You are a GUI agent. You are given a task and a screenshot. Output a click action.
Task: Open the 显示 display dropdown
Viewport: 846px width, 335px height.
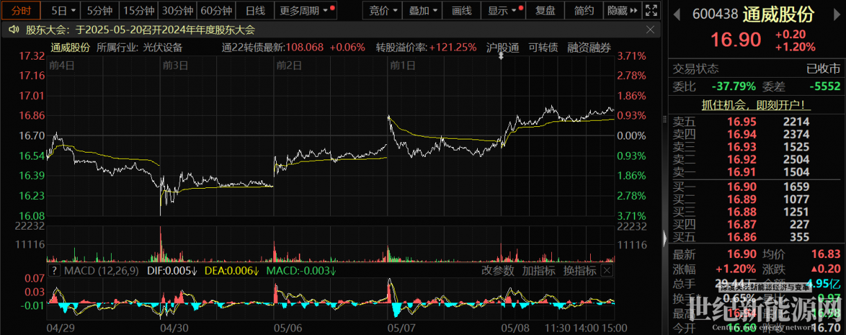503,10
